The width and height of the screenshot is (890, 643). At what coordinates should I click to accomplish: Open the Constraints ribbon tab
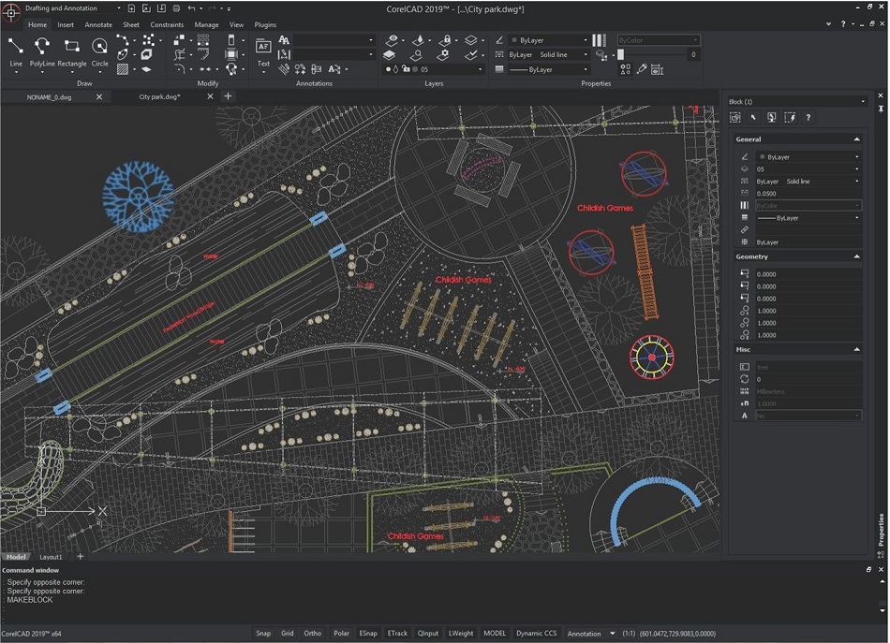point(167,25)
